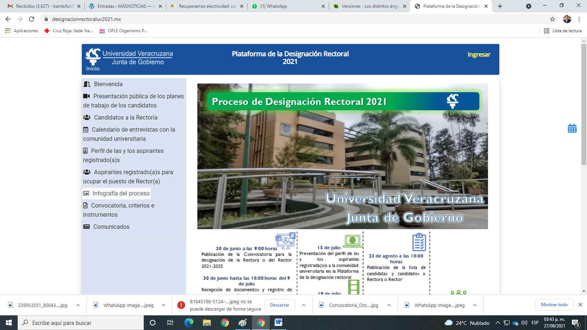587x330 pixels.
Task: Open Convocatoria_Oro jpg downloaded file
Action: [349, 305]
